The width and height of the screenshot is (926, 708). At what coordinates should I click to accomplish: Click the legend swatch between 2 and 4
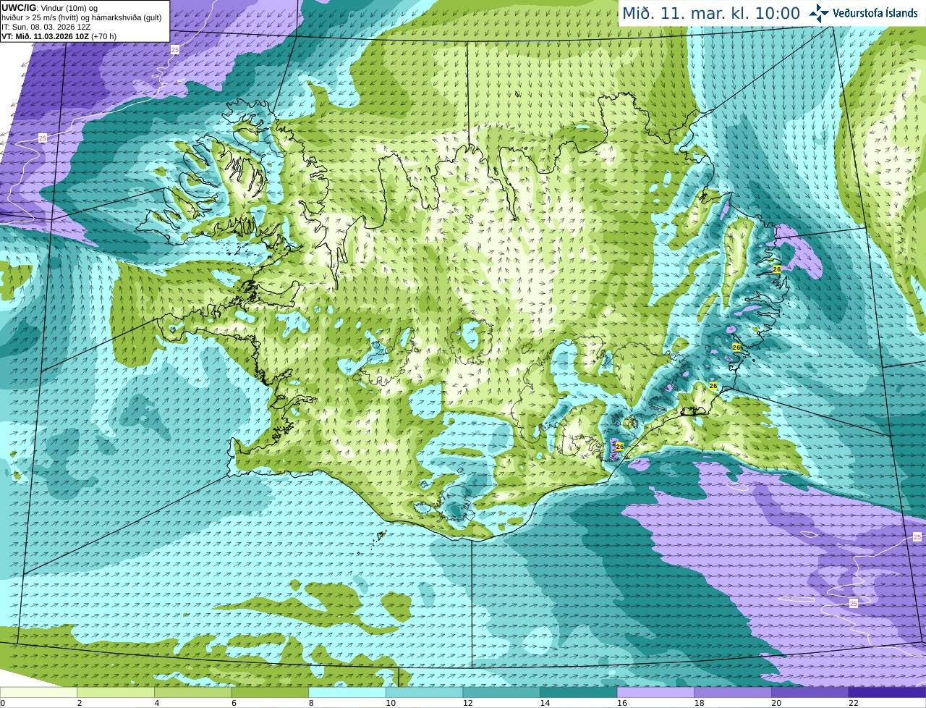click(116, 692)
